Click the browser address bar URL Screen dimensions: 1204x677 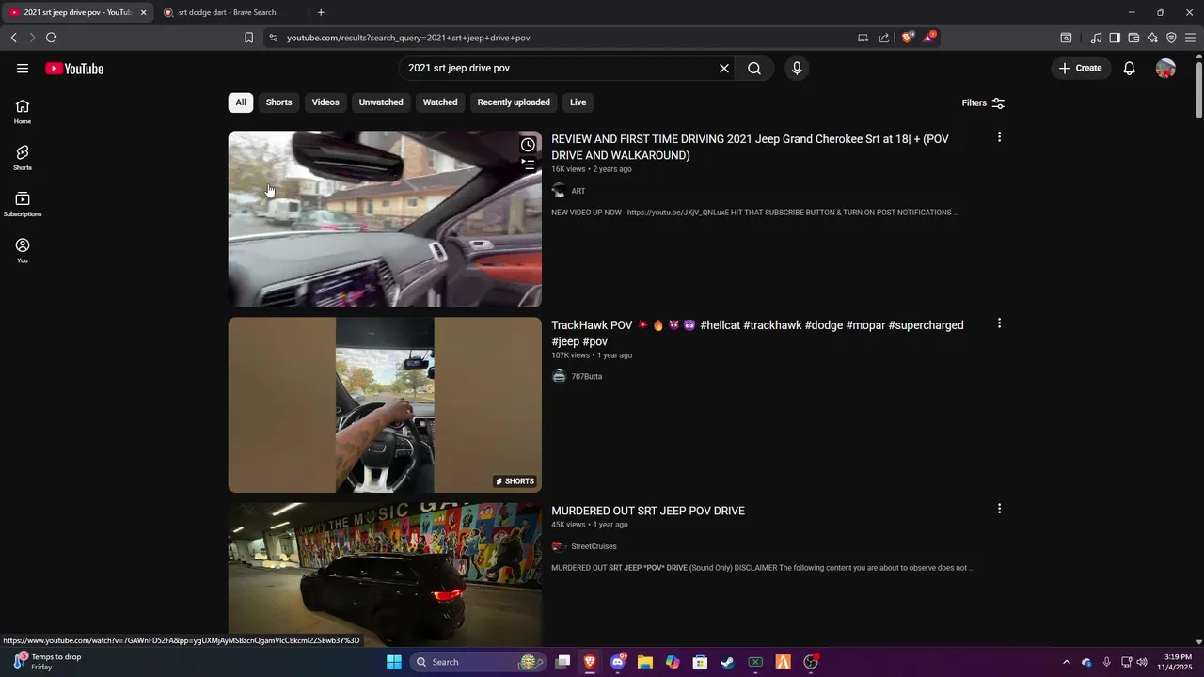click(408, 38)
